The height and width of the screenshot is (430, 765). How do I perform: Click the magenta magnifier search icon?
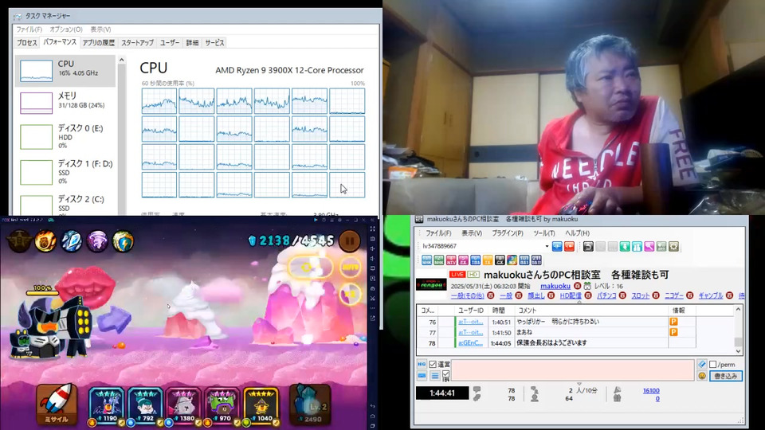coord(649,246)
